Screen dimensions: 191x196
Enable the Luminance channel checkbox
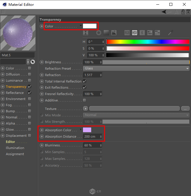29,80
